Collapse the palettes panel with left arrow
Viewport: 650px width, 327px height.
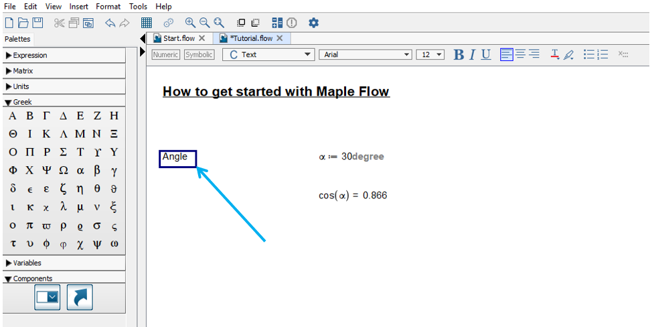(143, 39)
